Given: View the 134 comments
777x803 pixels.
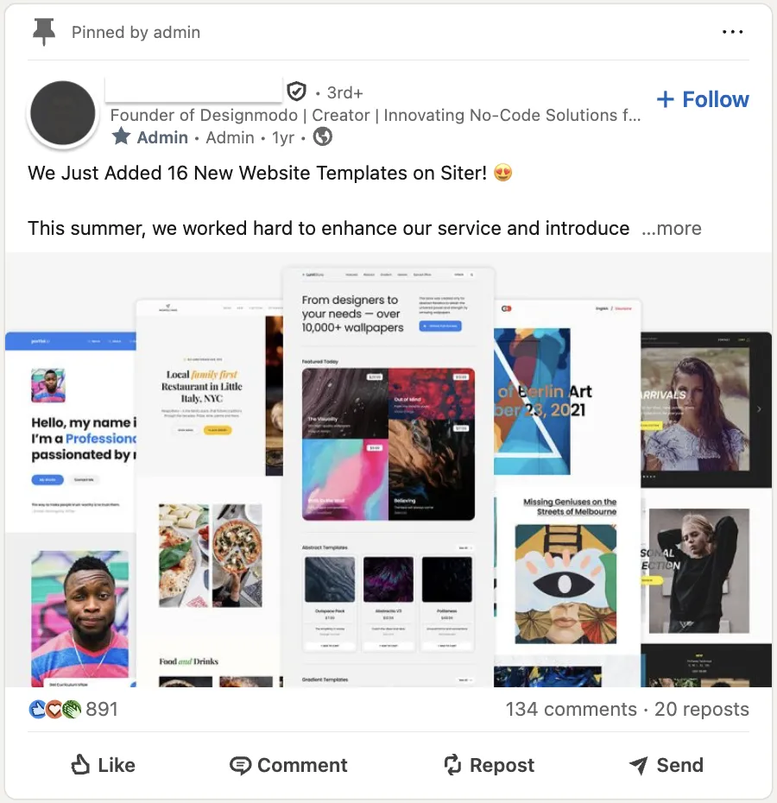Looking at the screenshot, I should [572, 709].
